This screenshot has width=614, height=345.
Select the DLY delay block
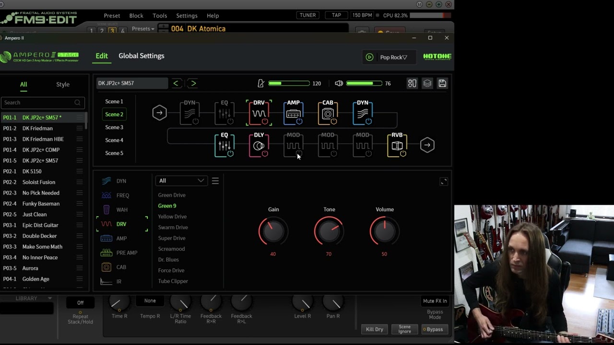(x=259, y=145)
